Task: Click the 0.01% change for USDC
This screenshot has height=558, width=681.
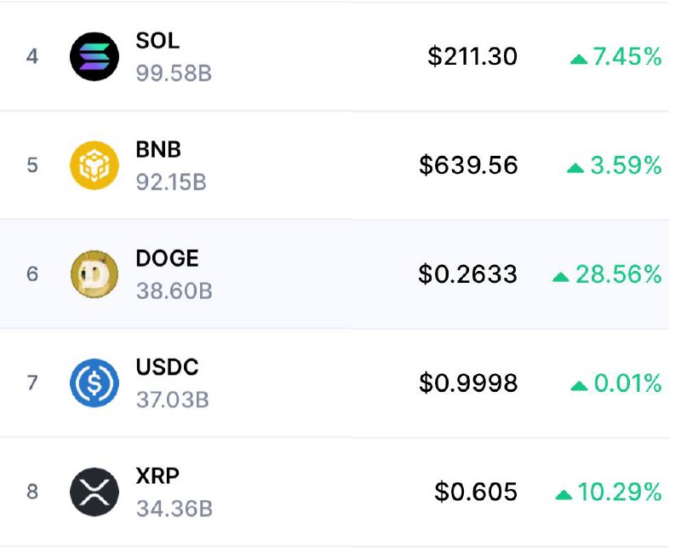Action: [627, 383]
